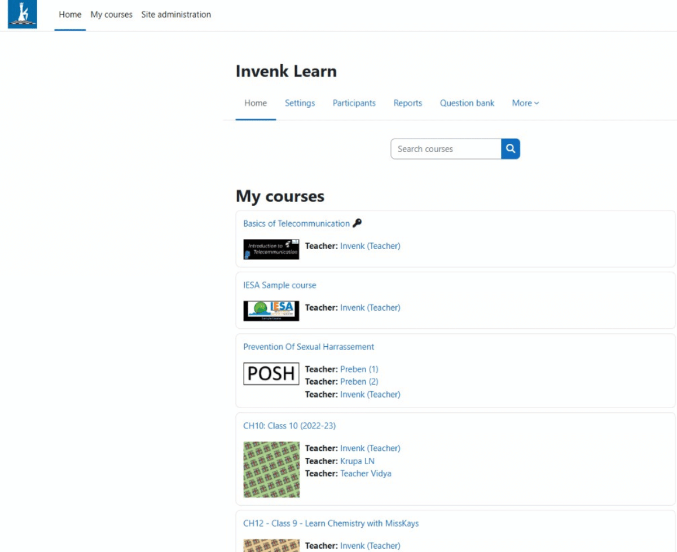This screenshot has height=552, width=677.
Task: Open Prevention Of Sexual Harrassement course
Action: tap(309, 347)
